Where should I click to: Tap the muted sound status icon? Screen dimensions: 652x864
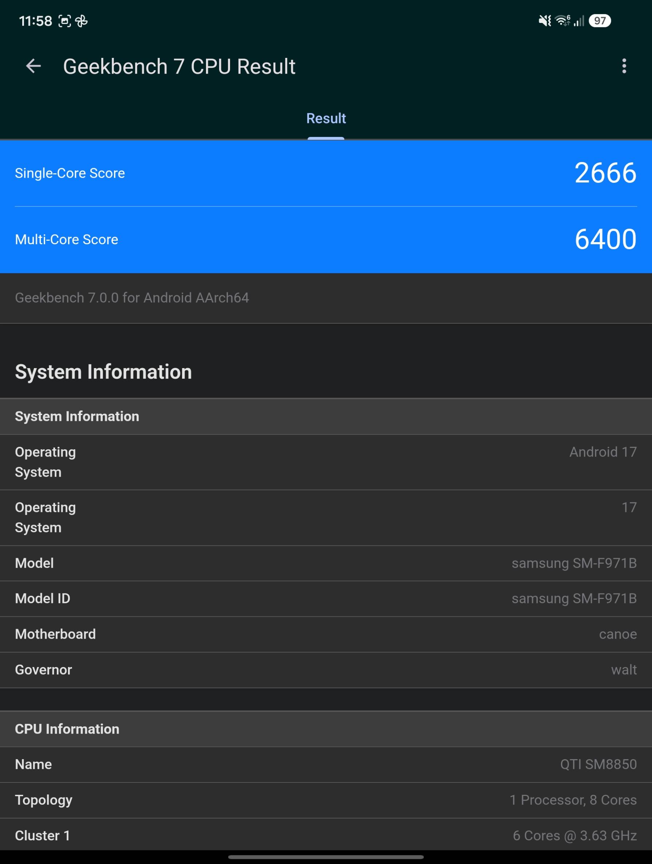545,21
